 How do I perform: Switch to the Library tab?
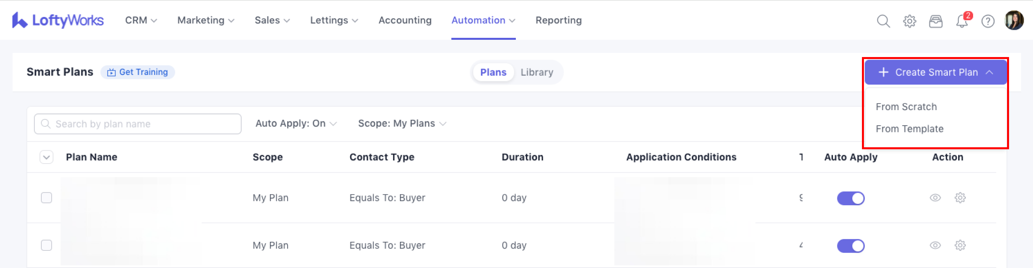click(x=536, y=72)
